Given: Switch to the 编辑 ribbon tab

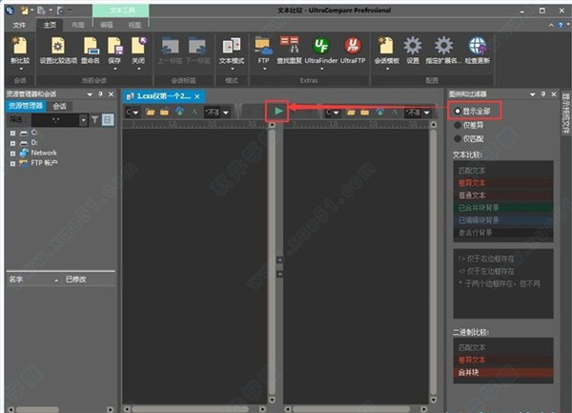Looking at the screenshot, I should [107, 25].
